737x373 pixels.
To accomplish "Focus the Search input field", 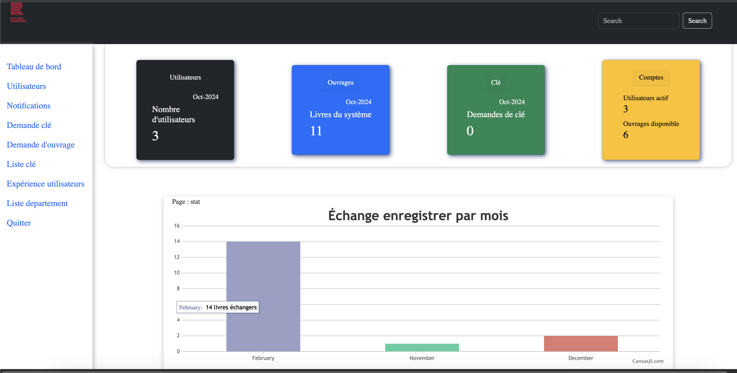I will coord(638,21).
